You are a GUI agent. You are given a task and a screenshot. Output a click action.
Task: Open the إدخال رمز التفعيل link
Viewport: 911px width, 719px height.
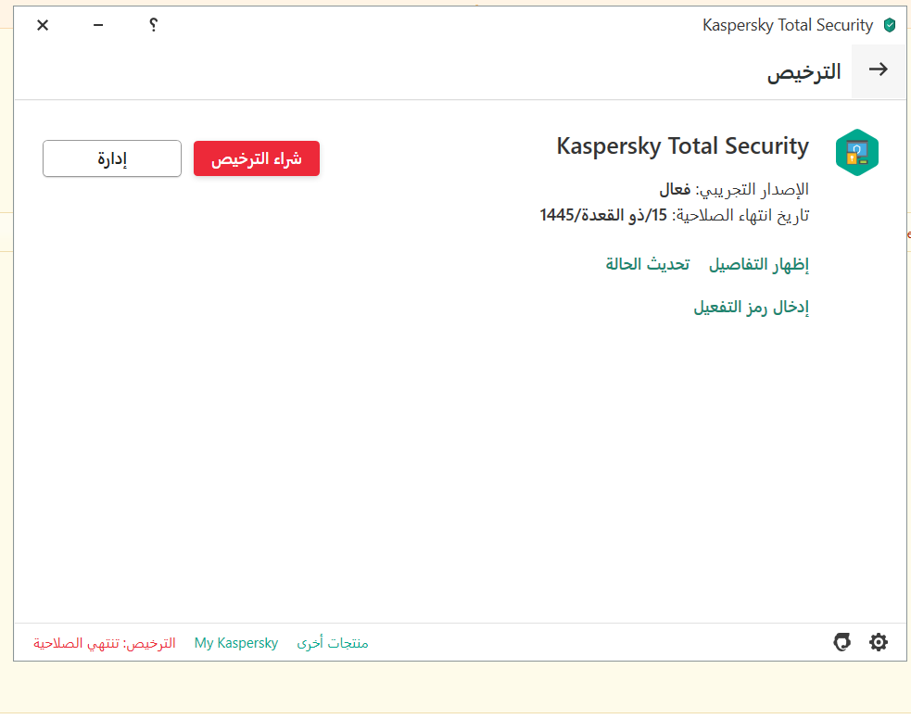752,308
